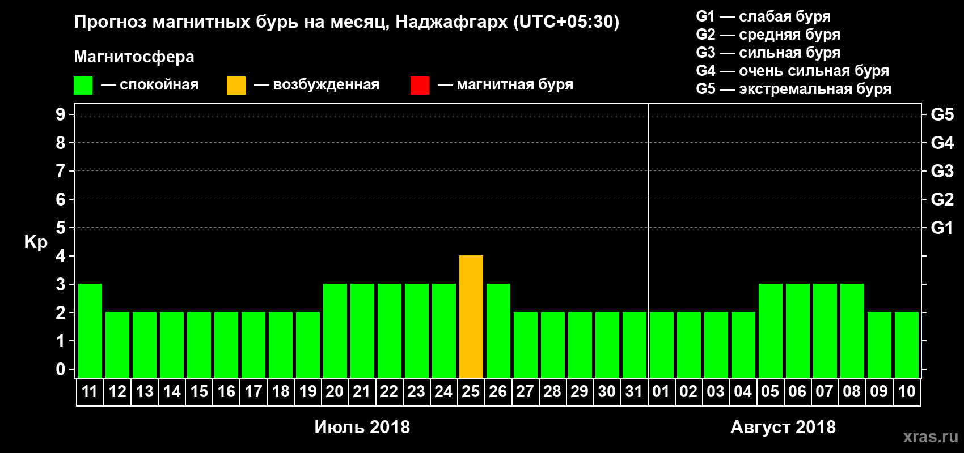
Task: Select the green bar for July 20
Action: tap(335, 331)
